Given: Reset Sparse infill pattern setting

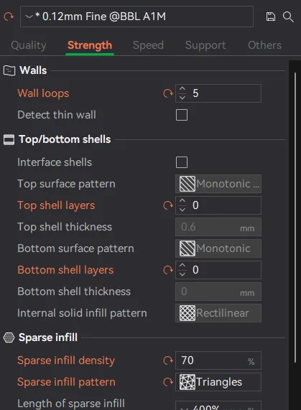Looking at the screenshot, I should tap(168, 382).
